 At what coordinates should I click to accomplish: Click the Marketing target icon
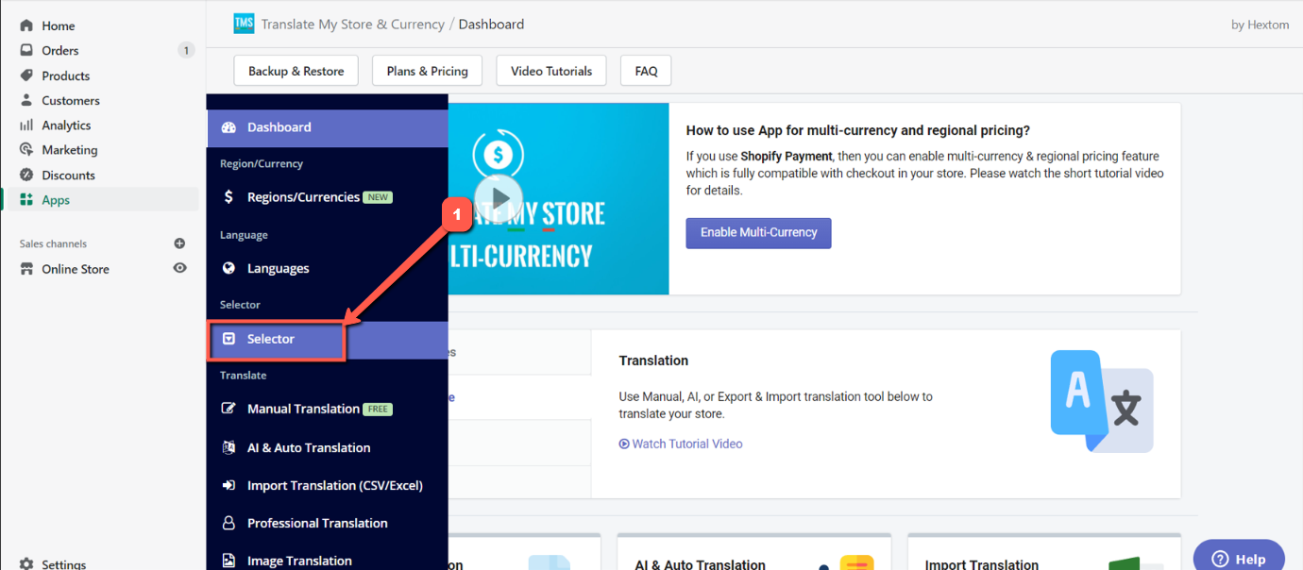pos(26,149)
